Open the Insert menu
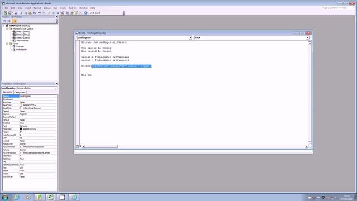357x201 pixels. (x=28, y=8)
